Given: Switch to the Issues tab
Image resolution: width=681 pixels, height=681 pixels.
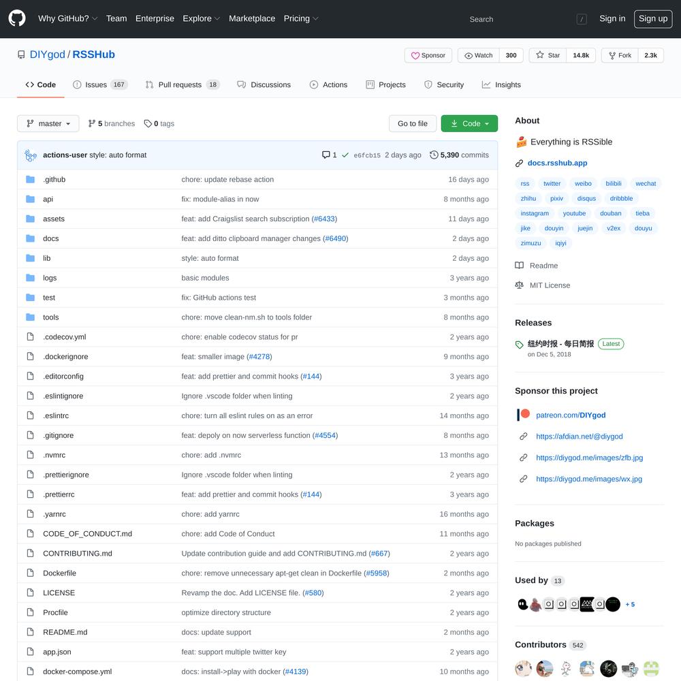Looking at the screenshot, I should click(x=100, y=84).
